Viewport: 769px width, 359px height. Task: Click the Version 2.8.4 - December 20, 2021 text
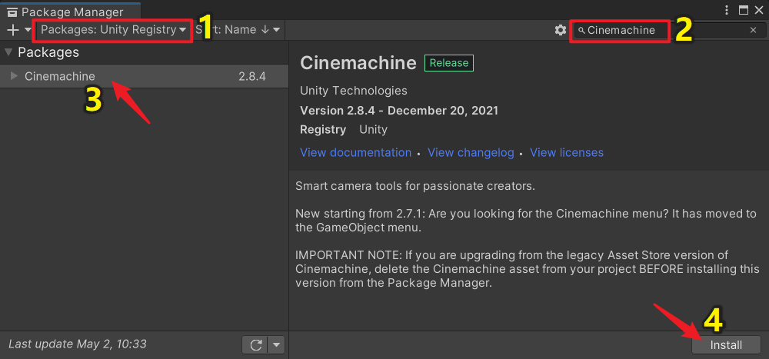(x=398, y=111)
